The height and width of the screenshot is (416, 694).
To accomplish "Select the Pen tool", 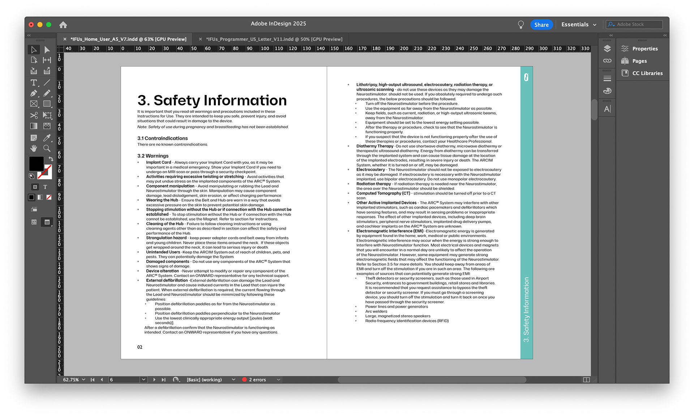I will click(x=34, y=93).
